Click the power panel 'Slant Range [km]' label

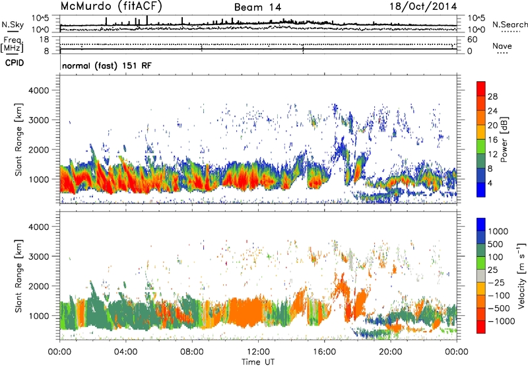(x=18, y=139)
